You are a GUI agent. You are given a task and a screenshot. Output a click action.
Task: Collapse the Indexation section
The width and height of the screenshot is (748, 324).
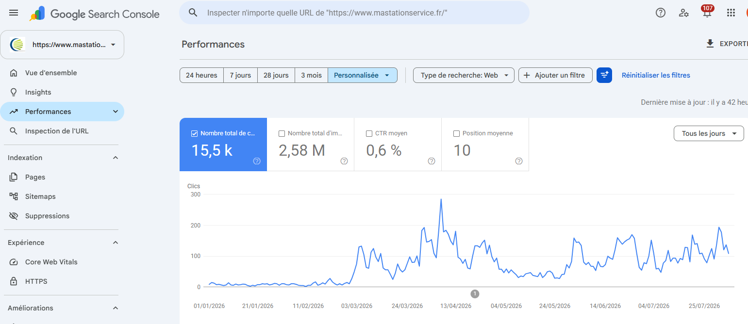116,158
